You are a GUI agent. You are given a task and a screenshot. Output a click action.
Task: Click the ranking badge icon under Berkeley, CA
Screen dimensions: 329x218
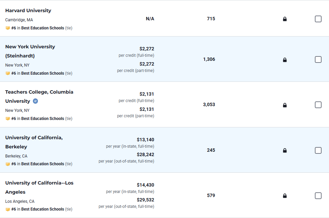(x=8, y=164)
